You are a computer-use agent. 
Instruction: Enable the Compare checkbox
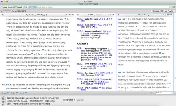[x=151, y=11]
